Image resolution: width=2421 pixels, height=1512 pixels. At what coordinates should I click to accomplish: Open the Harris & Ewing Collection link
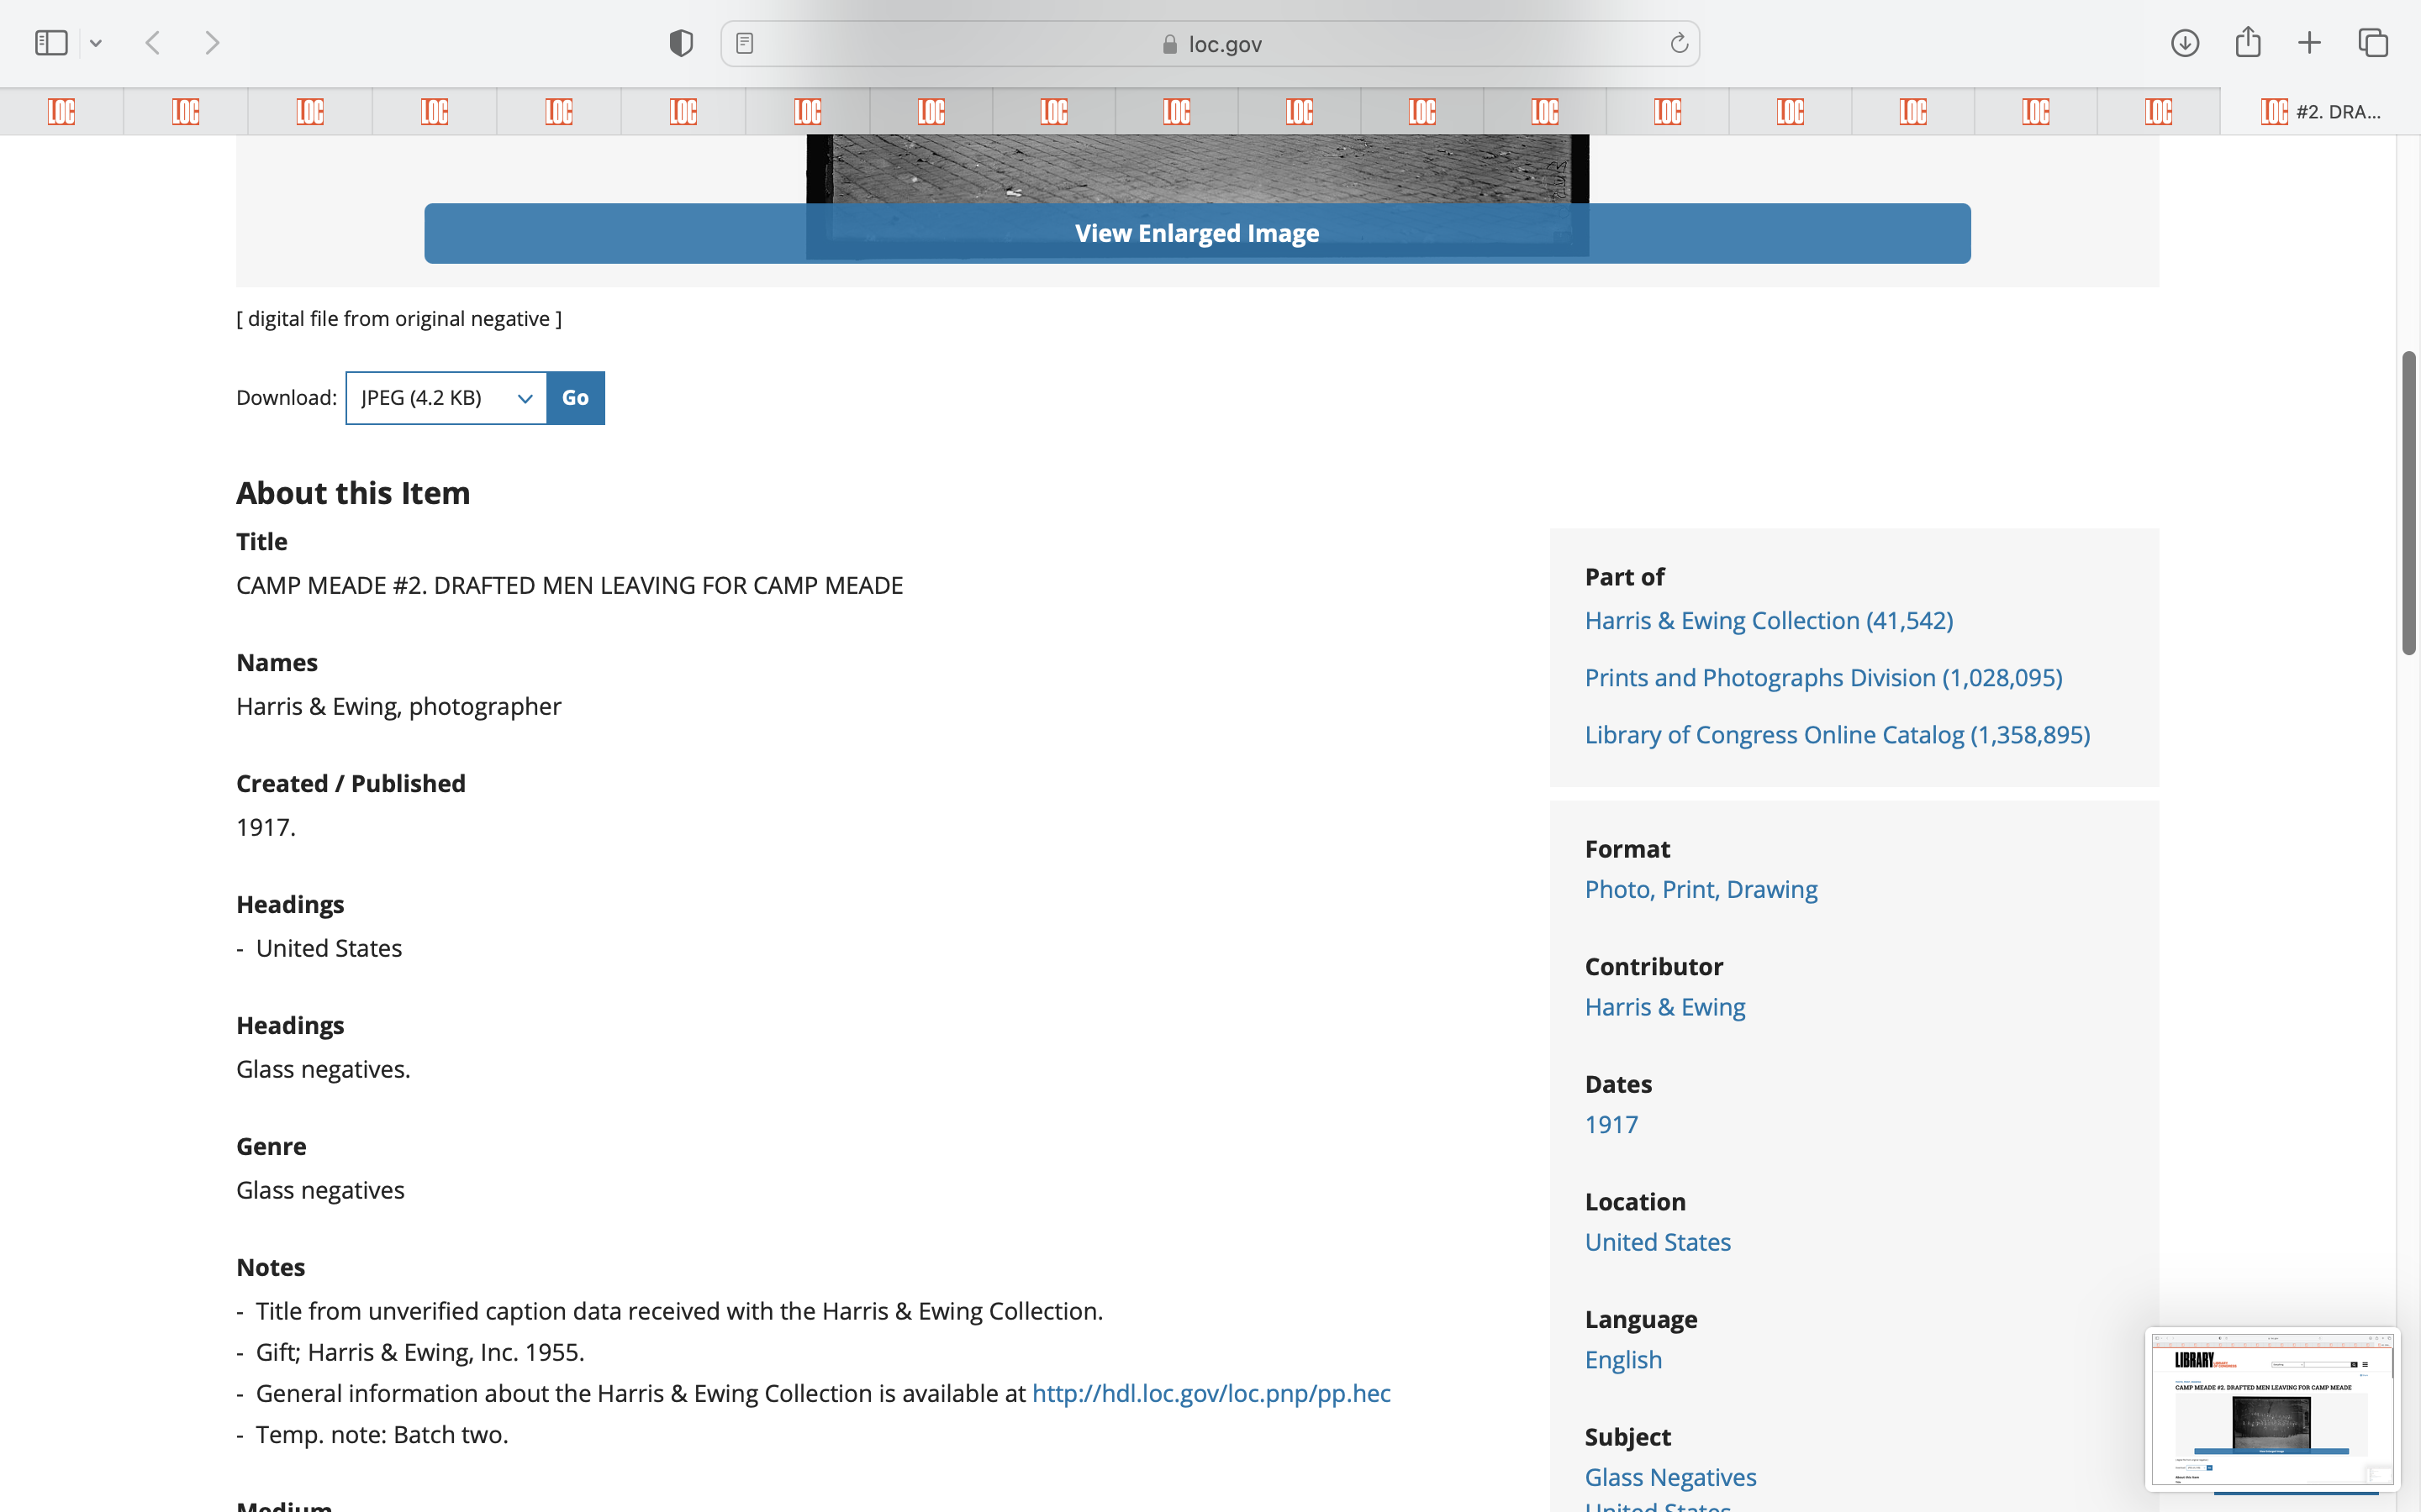[x=1768, y=620]
